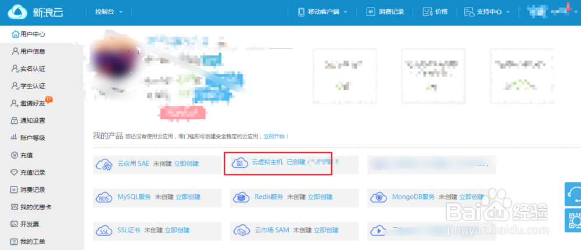581x250 pixels.
Task: Click 立即创建 for 云应用 SAE
Action: tap(186, 163)
